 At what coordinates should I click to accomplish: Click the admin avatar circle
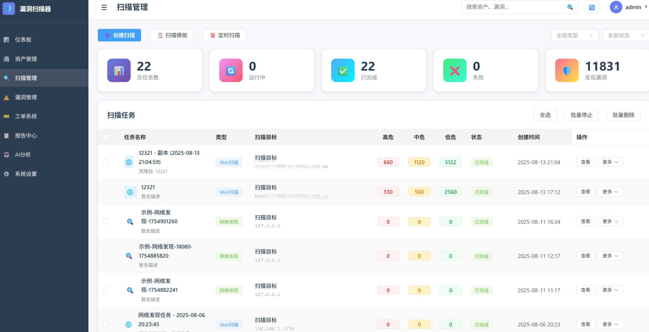coord(616,7)
